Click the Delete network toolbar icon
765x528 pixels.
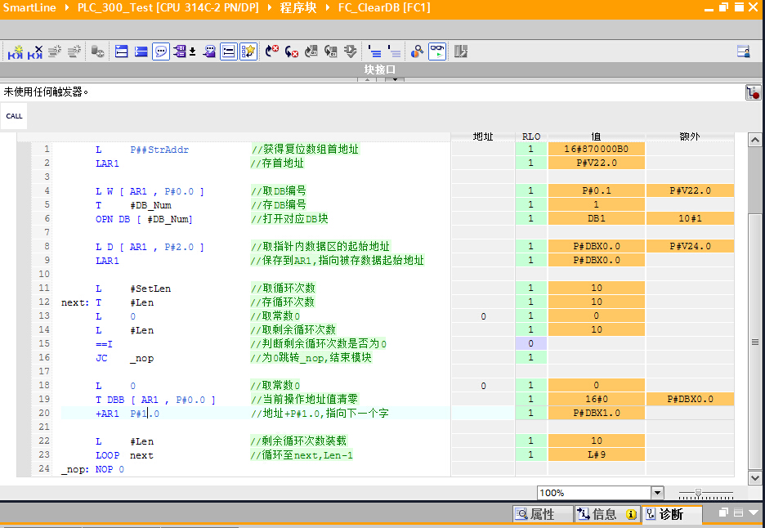34,51
